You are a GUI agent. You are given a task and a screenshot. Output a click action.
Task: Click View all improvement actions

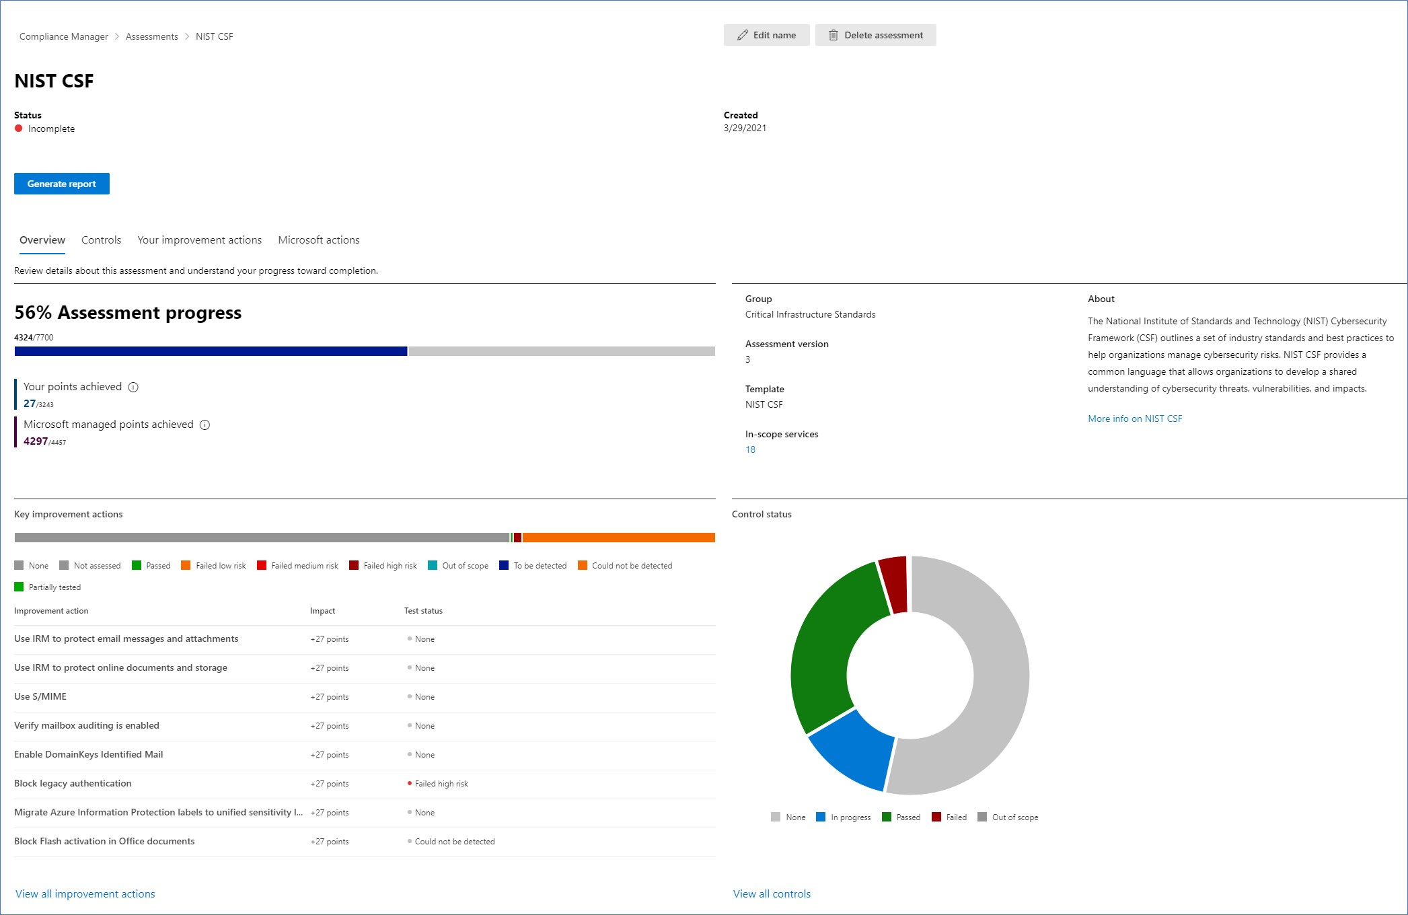(x=85, y=893)
